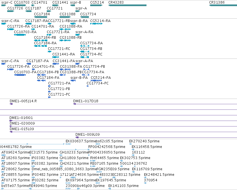Click EST AT09624.5prime
The height and width of the screenshot is (190, 237).
point(15,152)
